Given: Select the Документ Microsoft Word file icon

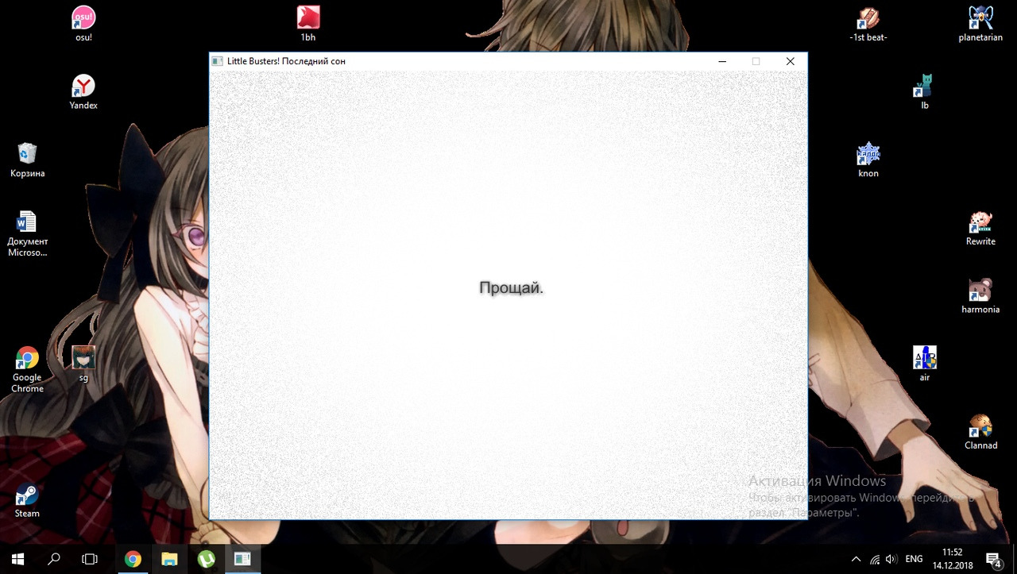Looking at the screenshot, I should [x=27, y=222].
